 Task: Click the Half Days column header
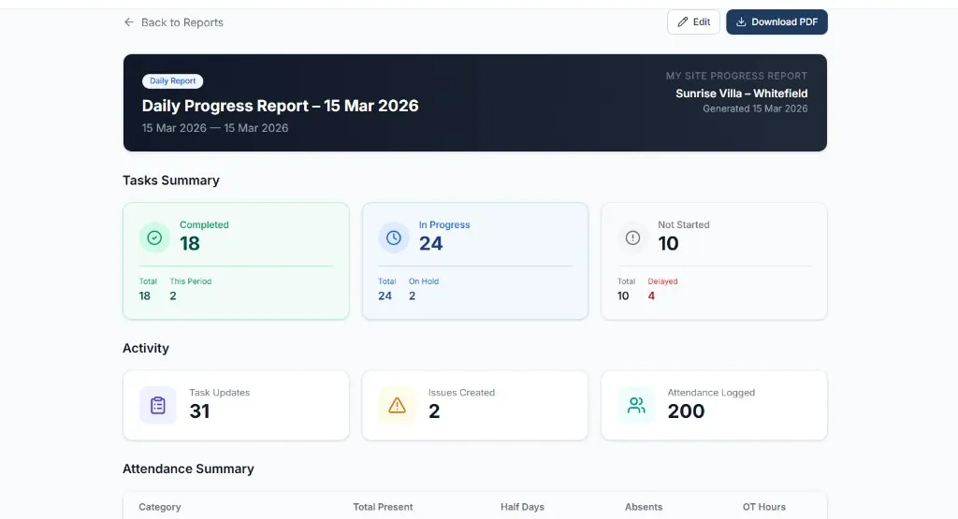click(x=522, y=507)
